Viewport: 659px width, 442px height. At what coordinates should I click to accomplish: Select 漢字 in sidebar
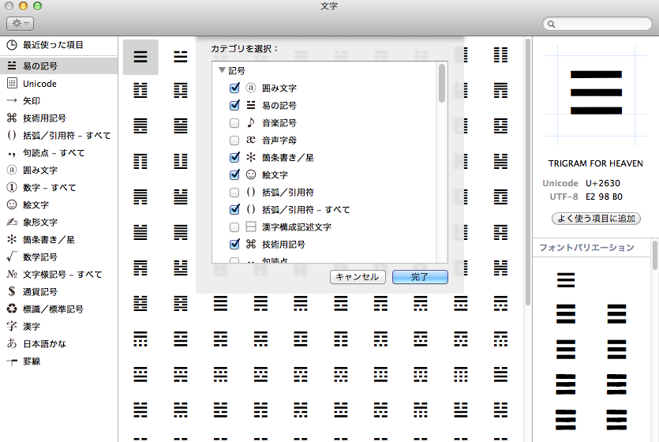click(x=59, y=327)
